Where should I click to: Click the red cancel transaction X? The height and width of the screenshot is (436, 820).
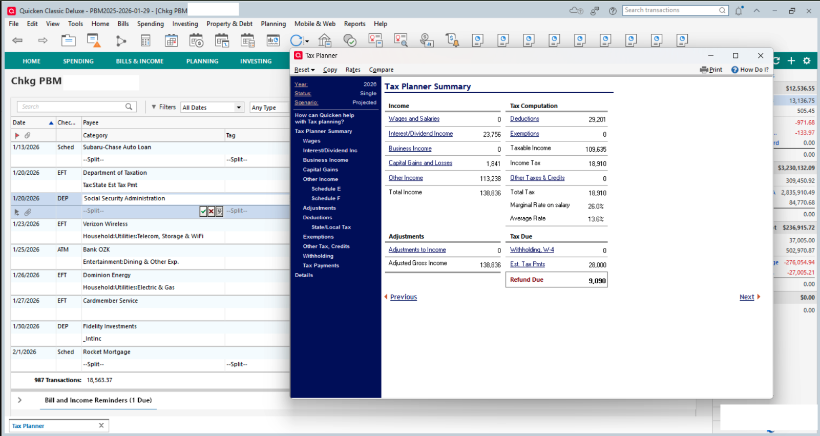211,211
